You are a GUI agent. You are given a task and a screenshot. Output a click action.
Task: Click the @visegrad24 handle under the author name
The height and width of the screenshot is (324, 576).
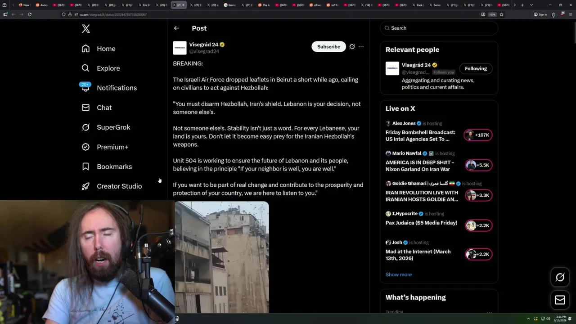pos(204,51)
